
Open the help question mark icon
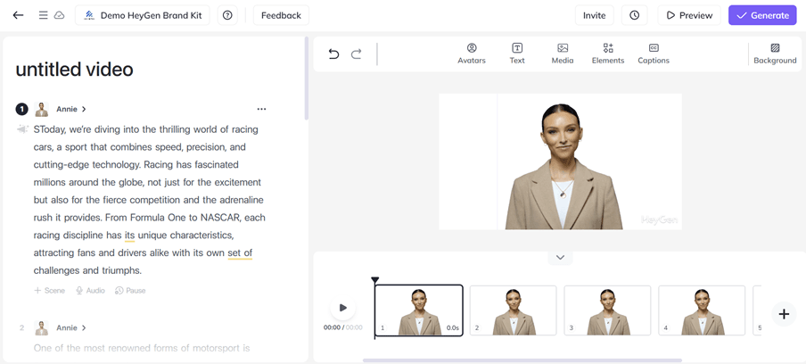(x=227, y=15)
